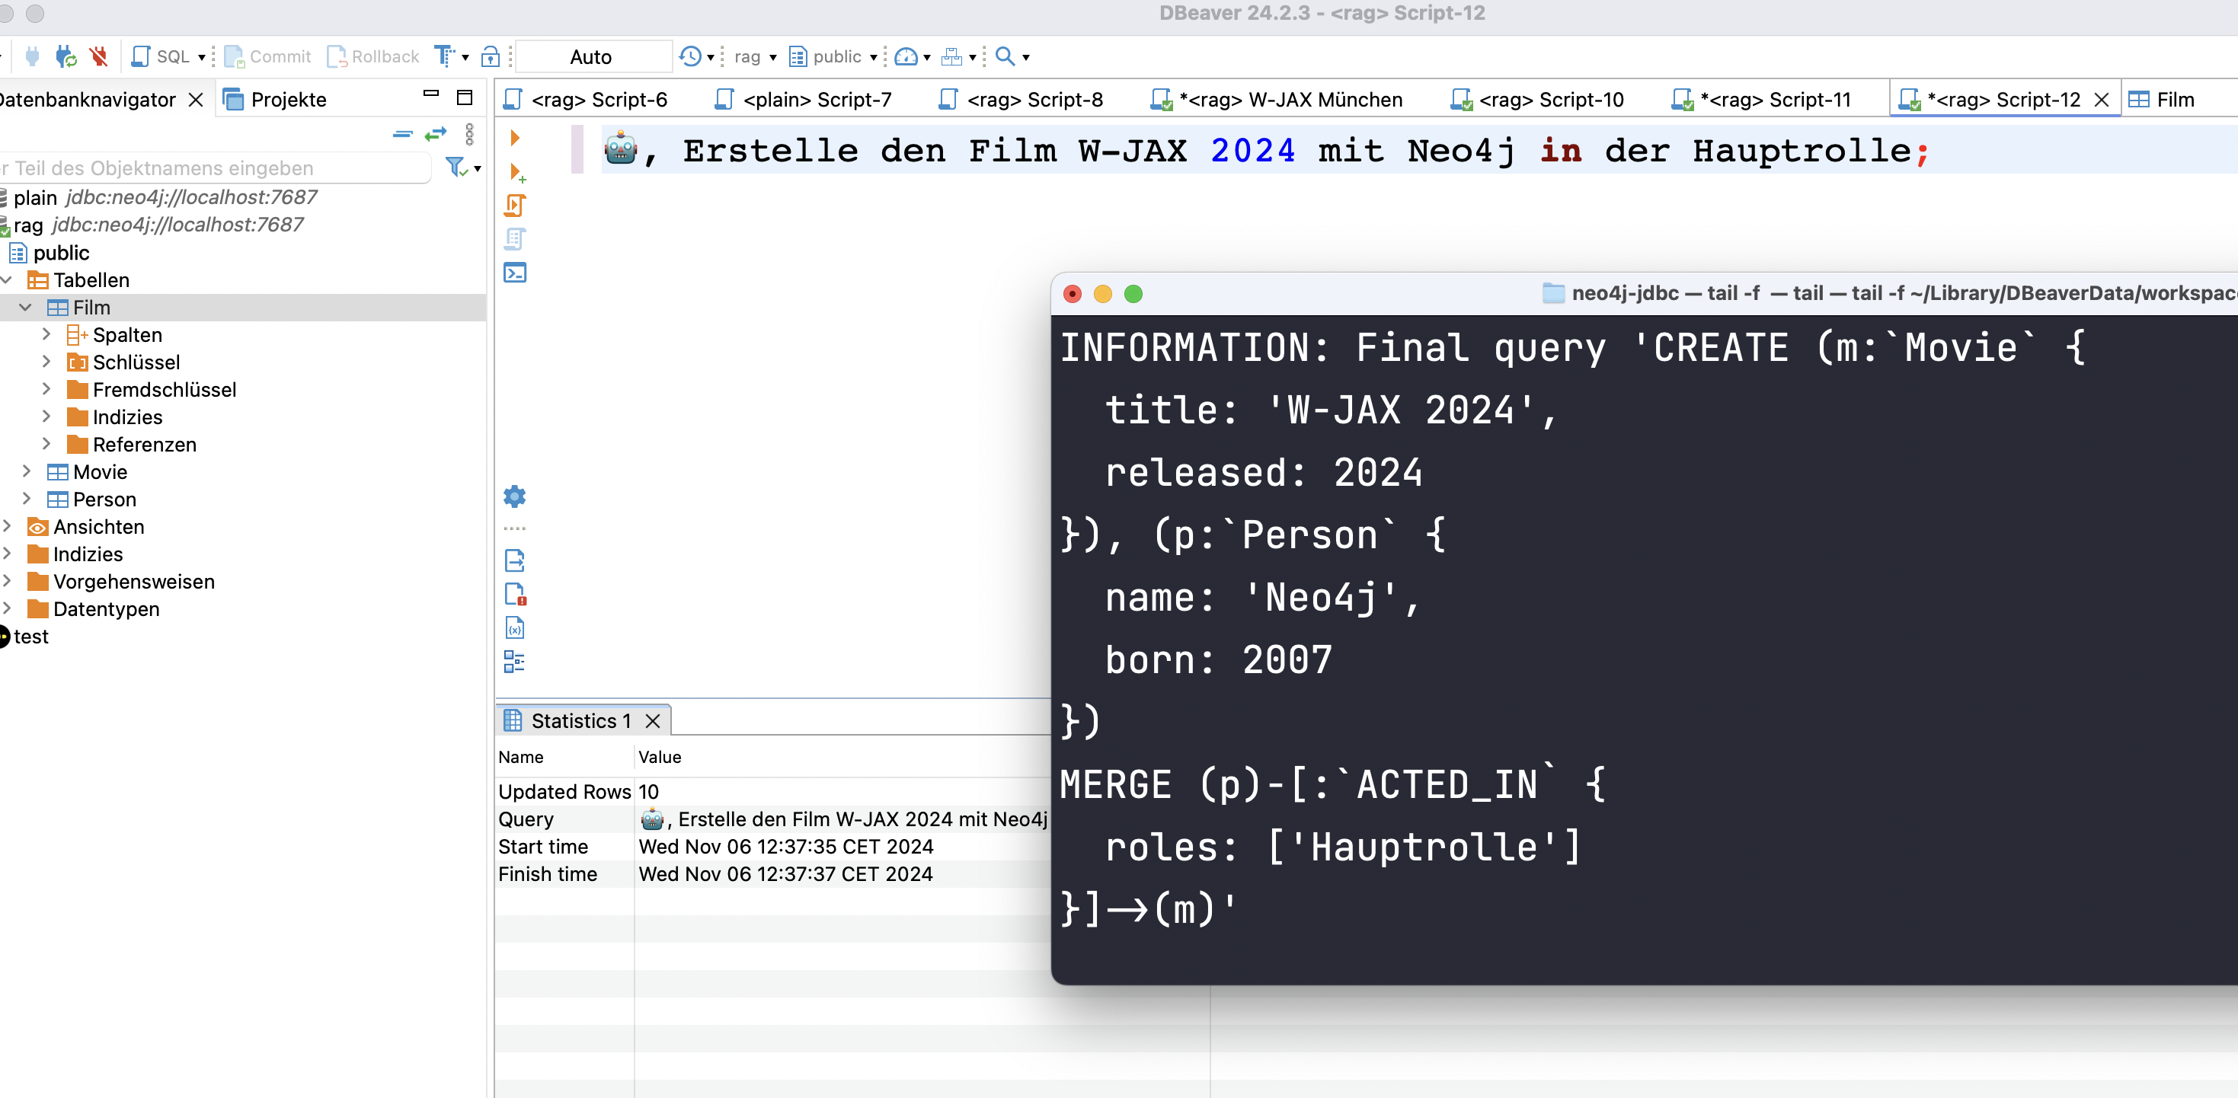This screenshot has height=1098, width=2238.
Task: Expand the Ansichten folder
Action: (x=7, y=526)
